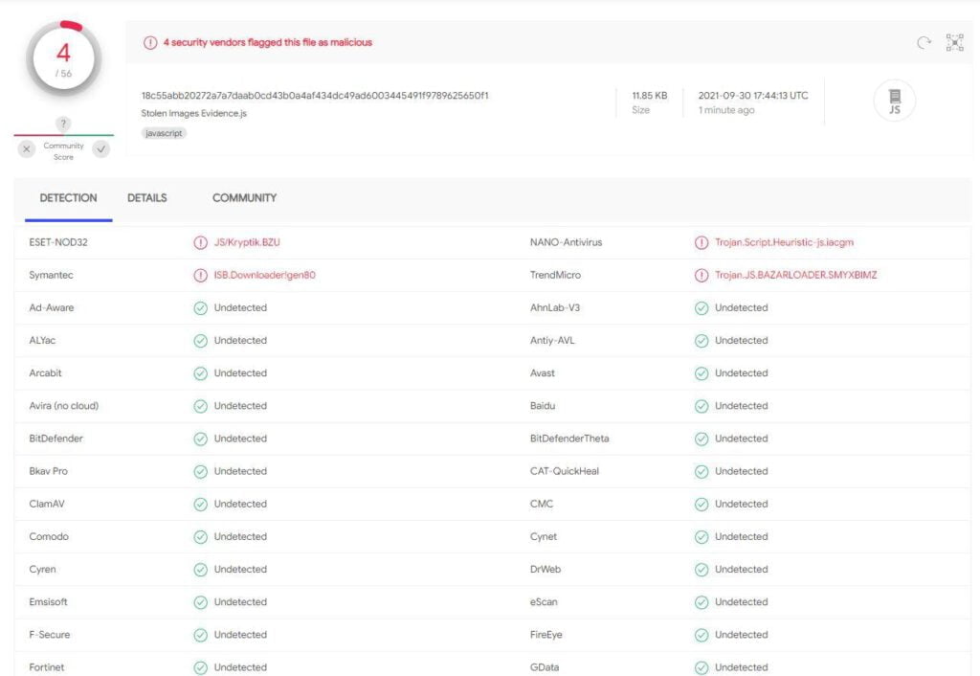Image resolution: width=980 pixels, height=676 pixels.
Task: Click the green check icon beside ClamAV
Action: 200,504
